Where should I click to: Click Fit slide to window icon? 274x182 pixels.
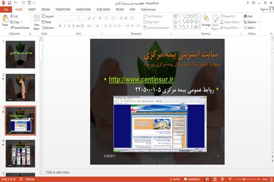(271, 179)
